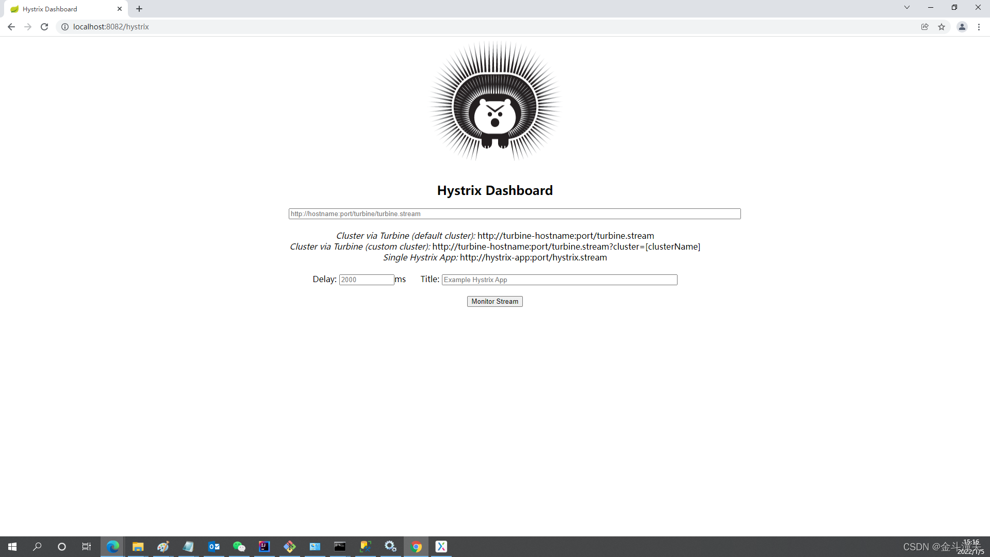View site information icon beside URL
The height and width of the screenshot is (557, 990).
pos(65,27)
